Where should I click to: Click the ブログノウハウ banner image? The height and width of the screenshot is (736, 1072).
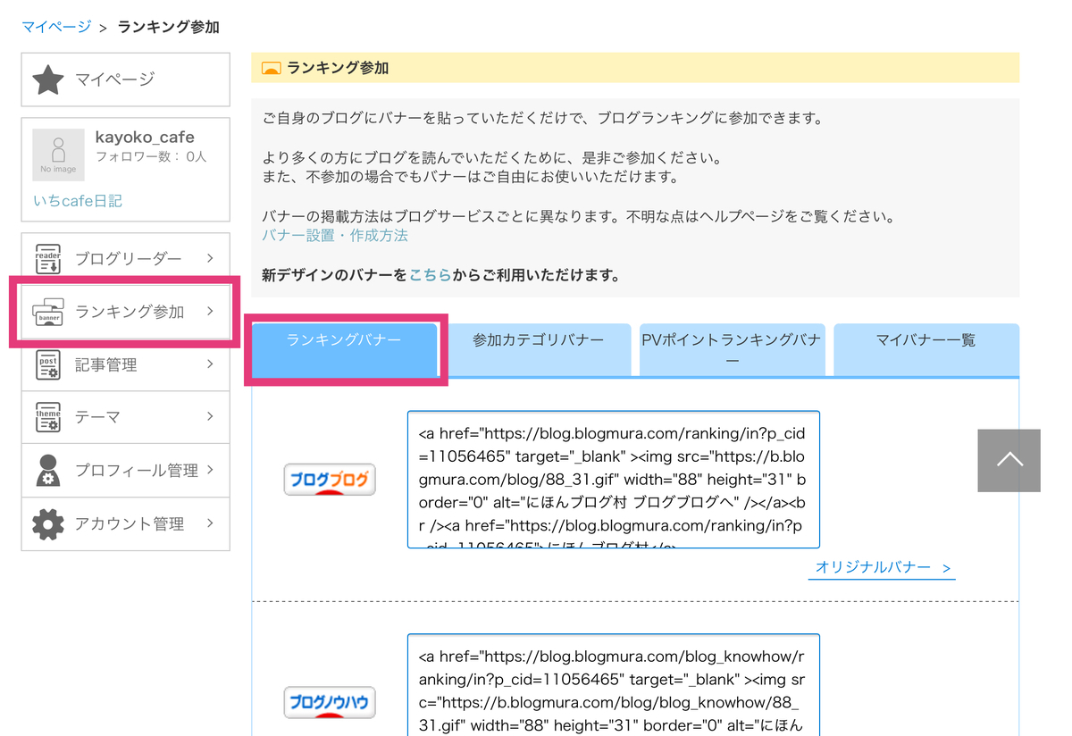point(330,702)
